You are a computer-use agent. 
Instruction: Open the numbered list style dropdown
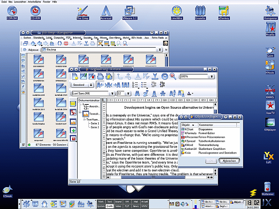(138, 88)
